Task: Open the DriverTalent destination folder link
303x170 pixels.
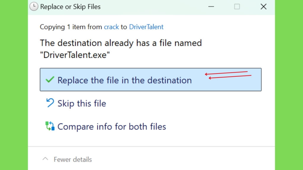Action: click(x=146, y=27)
